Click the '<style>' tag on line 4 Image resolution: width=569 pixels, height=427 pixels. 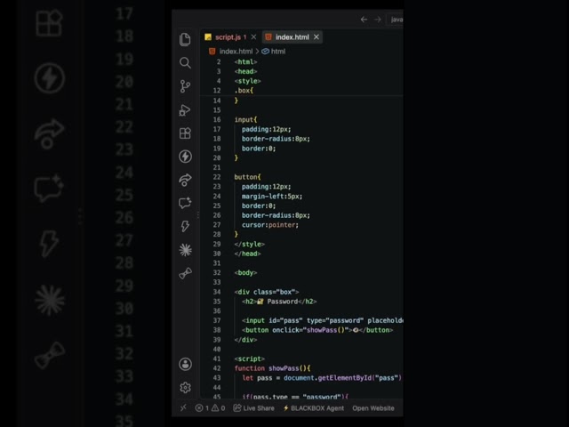247,81
